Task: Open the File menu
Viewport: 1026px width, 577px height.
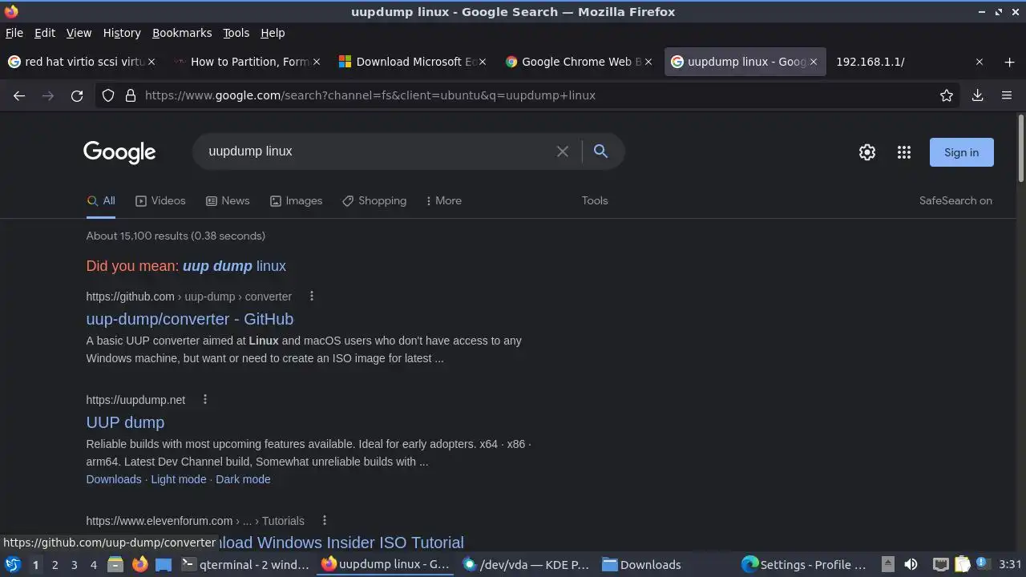Action: click(x=14, y=33)
